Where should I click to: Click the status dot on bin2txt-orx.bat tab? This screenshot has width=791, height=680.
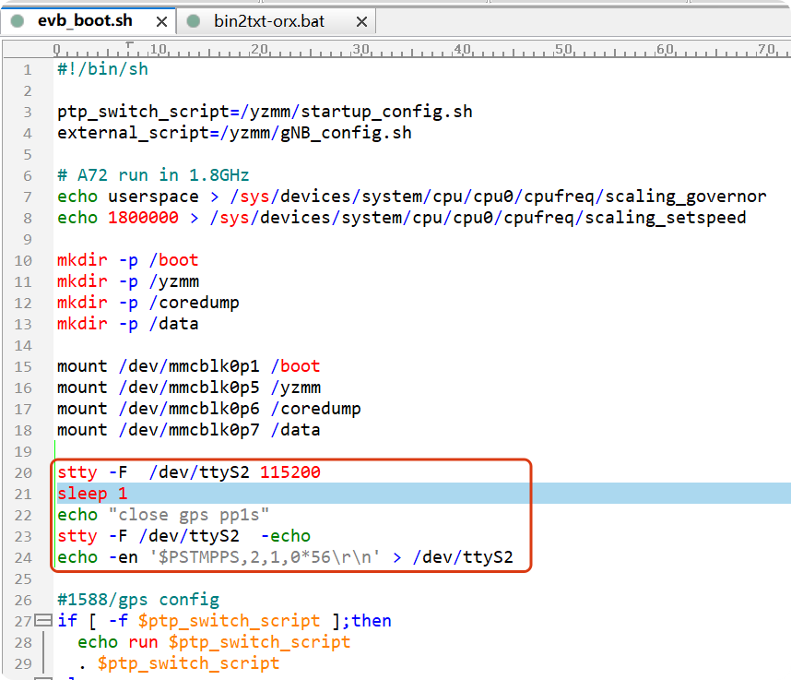(x=194, y=21)
